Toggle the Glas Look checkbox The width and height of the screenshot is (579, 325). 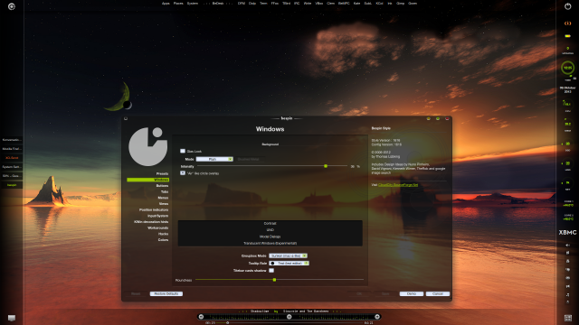[183, 151]
